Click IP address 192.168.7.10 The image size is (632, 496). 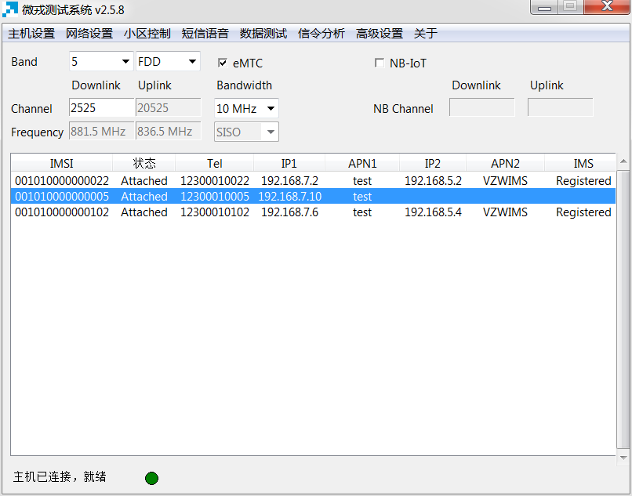[290, 196]
